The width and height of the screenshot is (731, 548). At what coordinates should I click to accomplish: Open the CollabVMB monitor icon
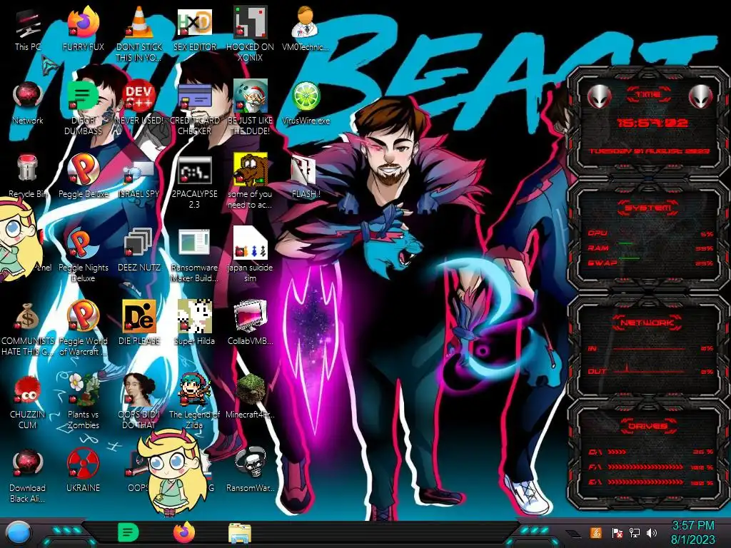(x=250, y=323)
